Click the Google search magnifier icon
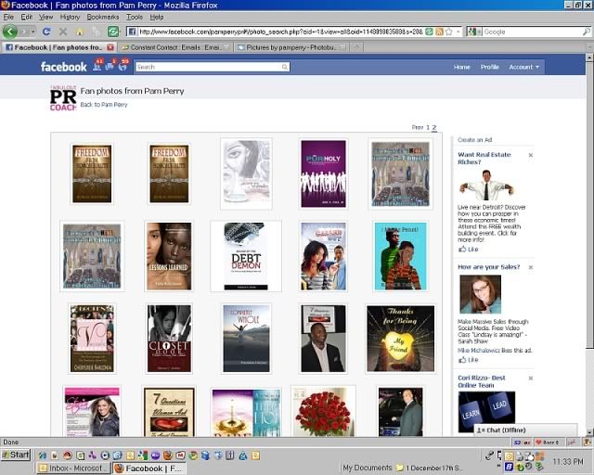The height and width of the screenshot is (475, 594). coord(586,32)
